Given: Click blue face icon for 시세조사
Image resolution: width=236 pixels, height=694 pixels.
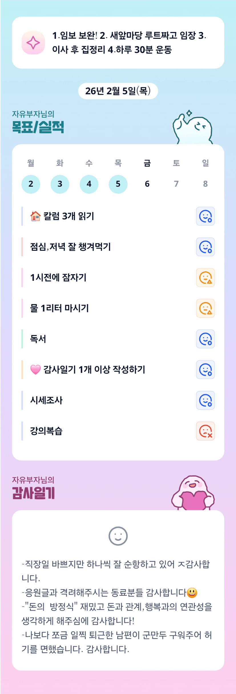Looking at the screenshot, I should pyautogui.click(x=205, y=400).
